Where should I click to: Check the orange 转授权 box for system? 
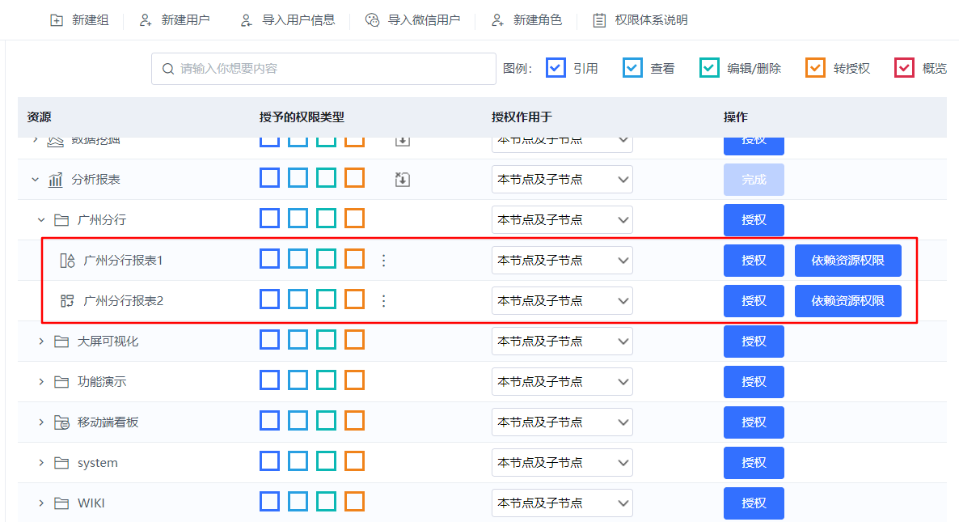pyautogui.click(x=355, y=460)
